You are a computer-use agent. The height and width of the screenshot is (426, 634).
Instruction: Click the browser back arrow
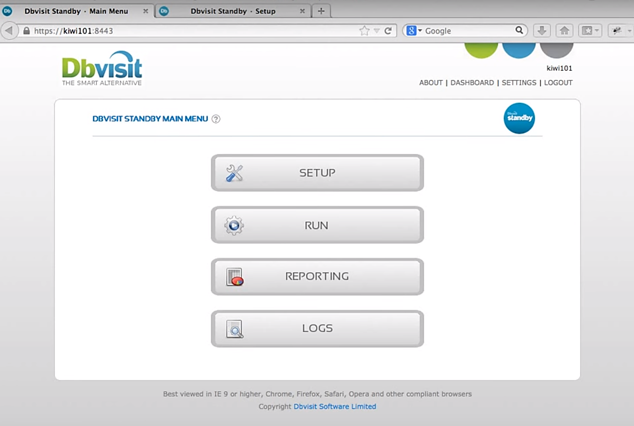coord(9,31)
